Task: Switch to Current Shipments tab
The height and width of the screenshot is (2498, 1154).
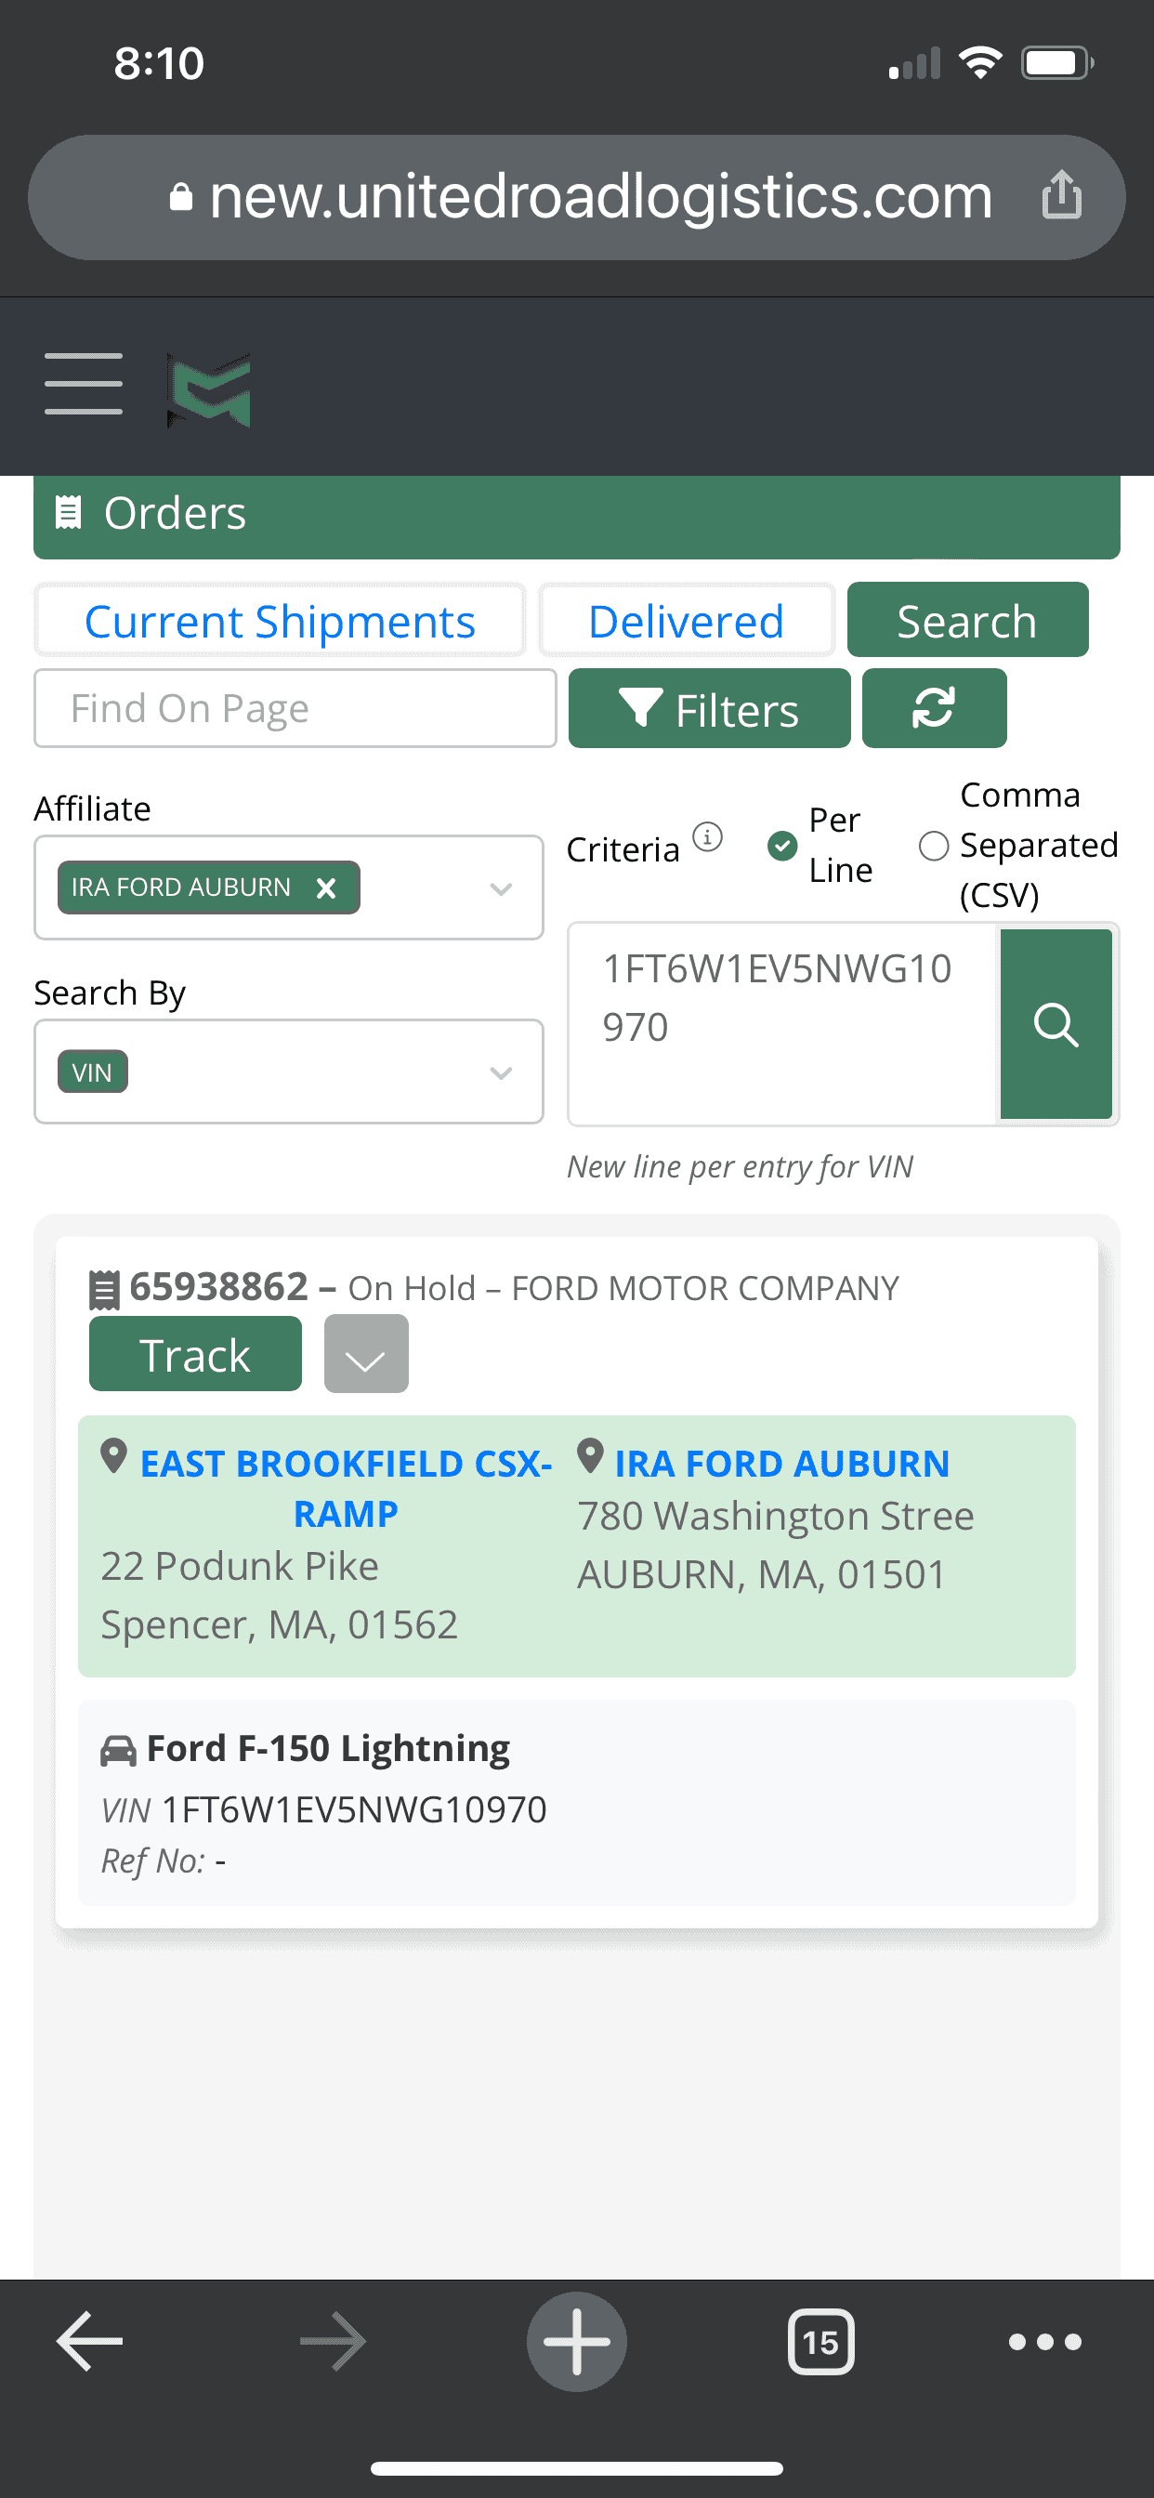Action: 280,621
